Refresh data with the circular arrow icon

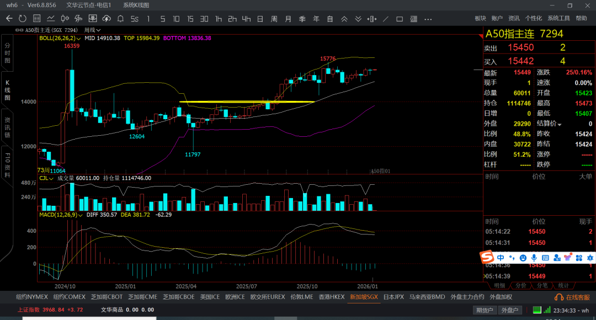pos(23,19)
